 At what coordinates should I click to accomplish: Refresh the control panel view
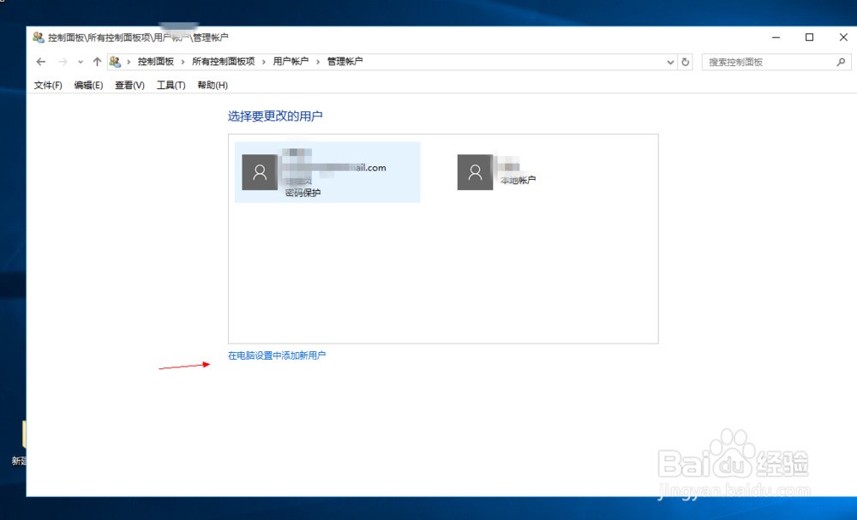pos(685,63)
